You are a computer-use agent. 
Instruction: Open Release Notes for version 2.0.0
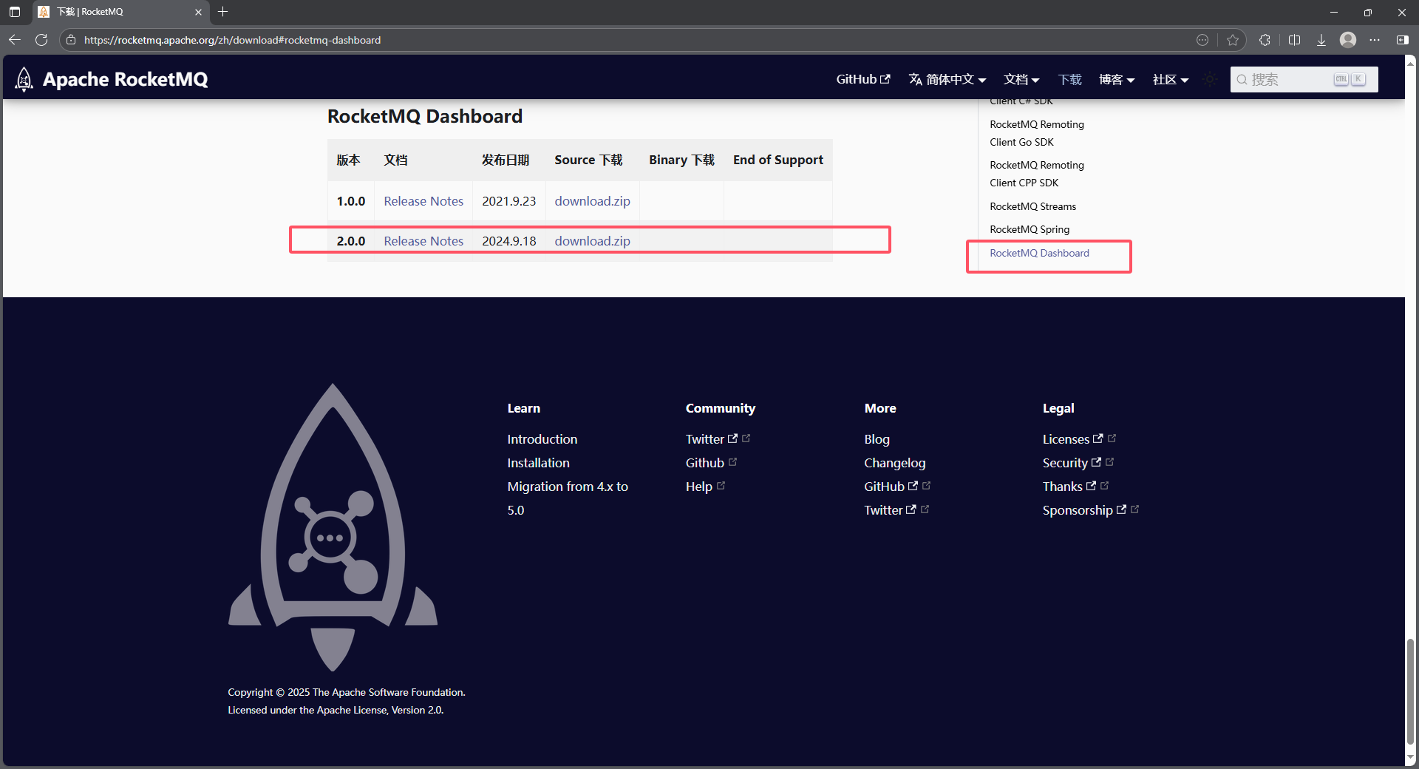click(423, 240)
